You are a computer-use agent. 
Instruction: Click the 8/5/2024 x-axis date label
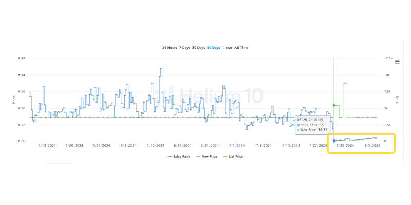(371, 146)
